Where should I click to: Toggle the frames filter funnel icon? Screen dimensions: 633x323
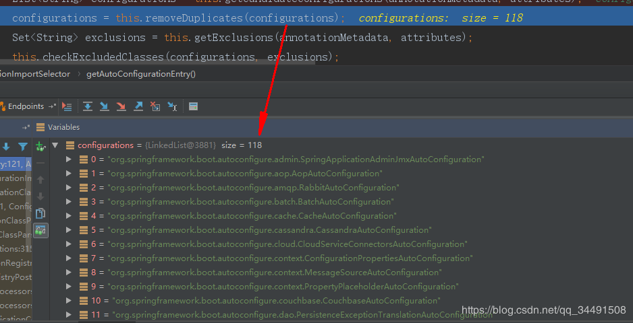click(x=24, y=147)
